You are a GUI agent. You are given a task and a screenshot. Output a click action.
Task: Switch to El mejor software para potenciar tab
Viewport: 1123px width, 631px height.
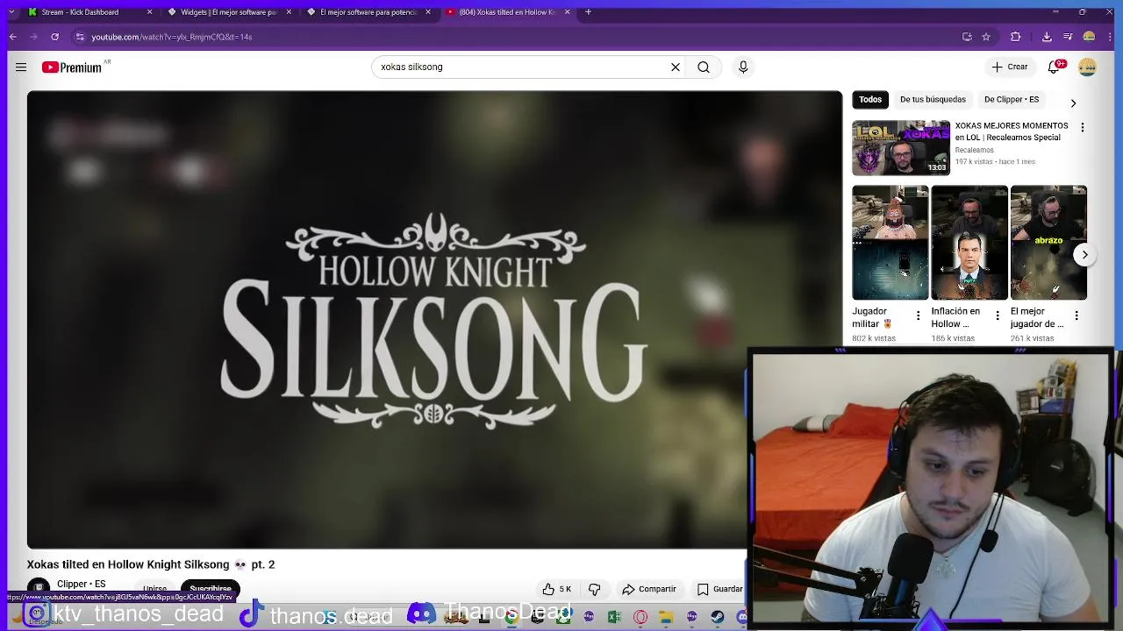click(368, 12)
